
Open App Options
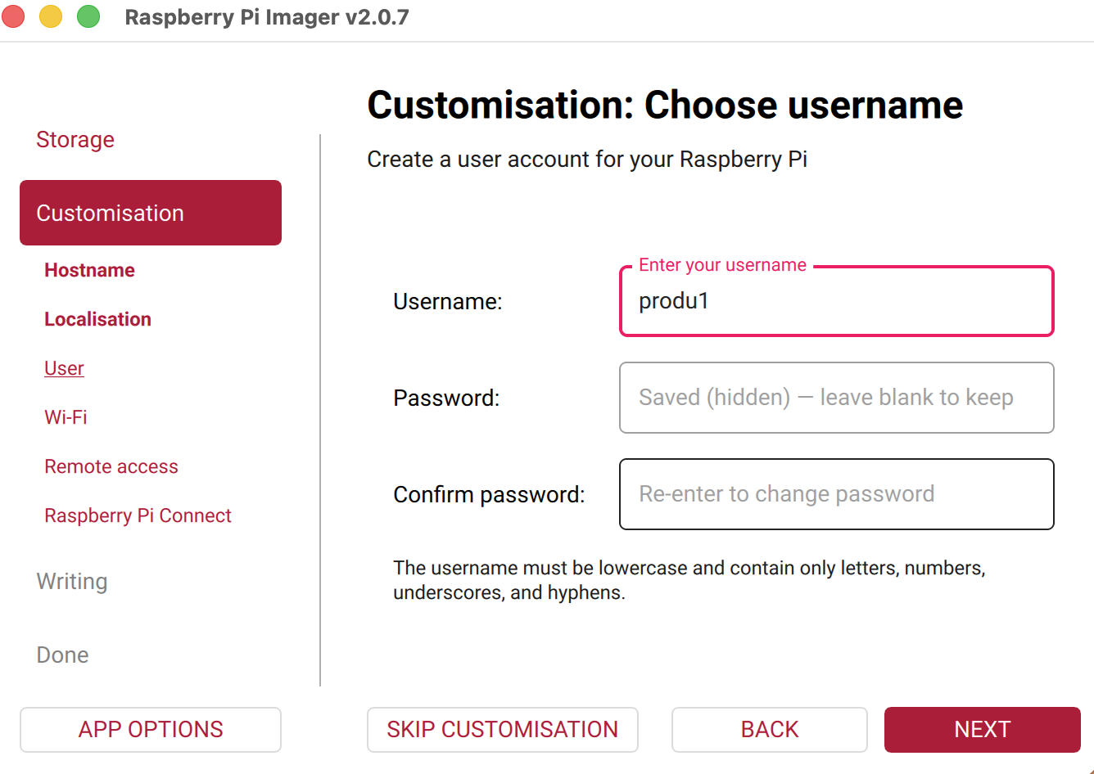coord(151,730)
